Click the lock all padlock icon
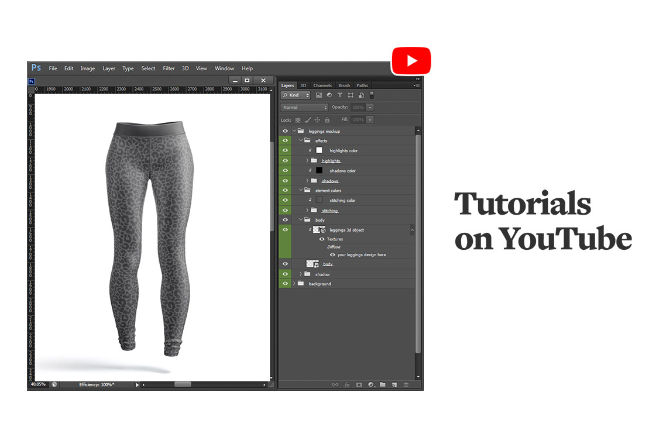Viewport: 666px width, 444px height. 327,120
